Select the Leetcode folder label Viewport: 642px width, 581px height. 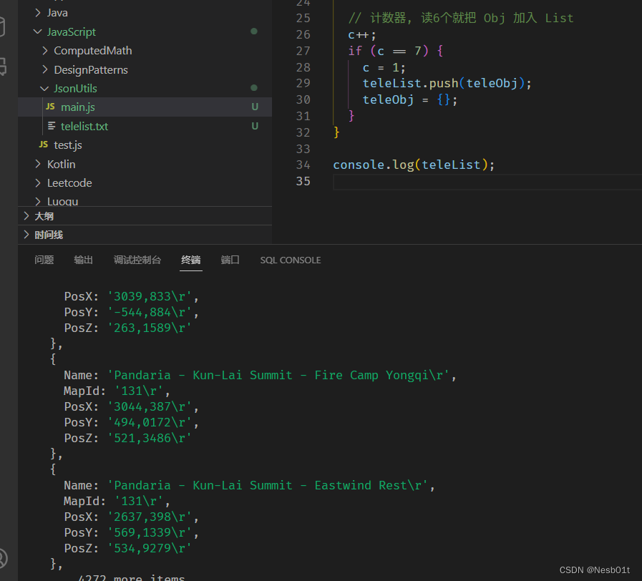click(69, 183)
